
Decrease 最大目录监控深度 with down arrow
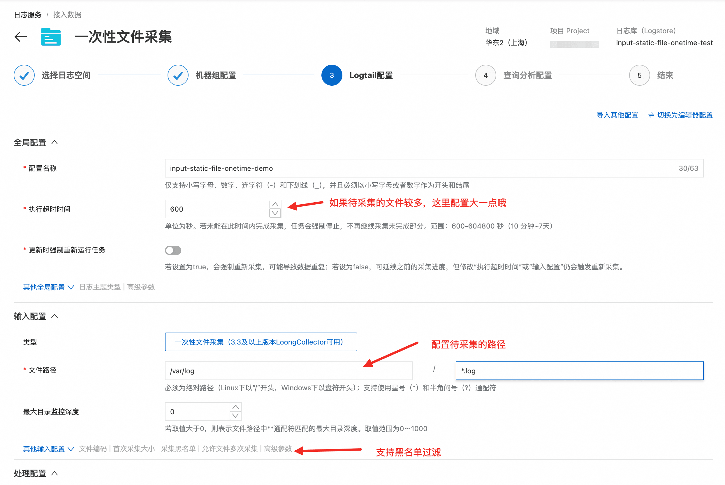click(x=235, y=416)
